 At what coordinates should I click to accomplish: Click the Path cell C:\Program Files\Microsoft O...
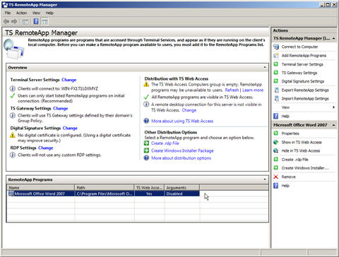click(x=105, y=193)
